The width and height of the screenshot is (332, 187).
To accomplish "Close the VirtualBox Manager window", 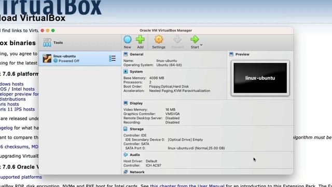I will 43,31.
